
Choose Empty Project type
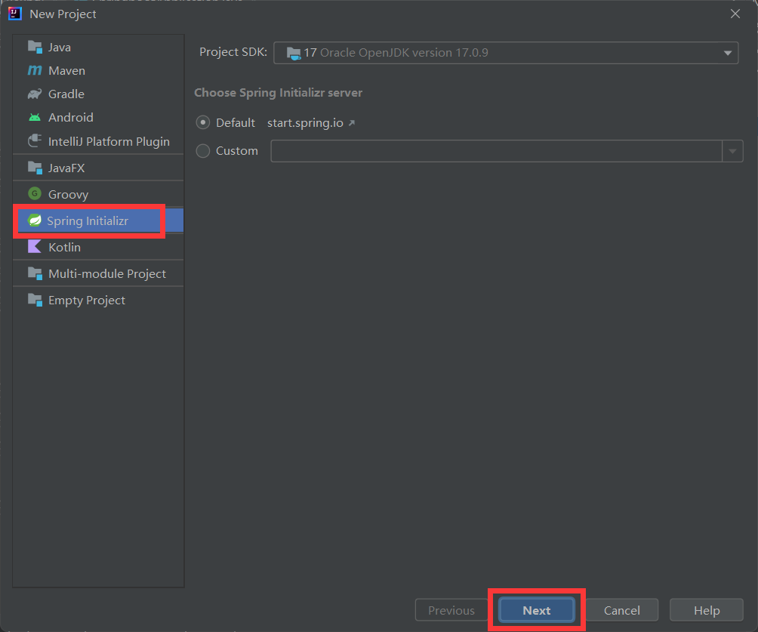click(x=98, y=301)
